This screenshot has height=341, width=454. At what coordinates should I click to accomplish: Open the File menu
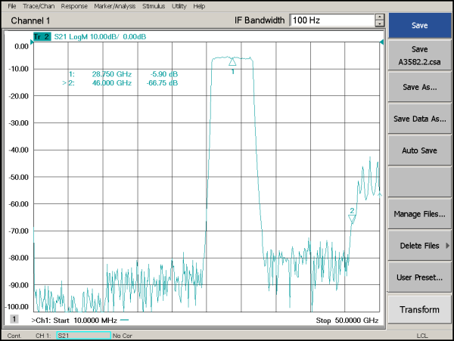(12, 6)
